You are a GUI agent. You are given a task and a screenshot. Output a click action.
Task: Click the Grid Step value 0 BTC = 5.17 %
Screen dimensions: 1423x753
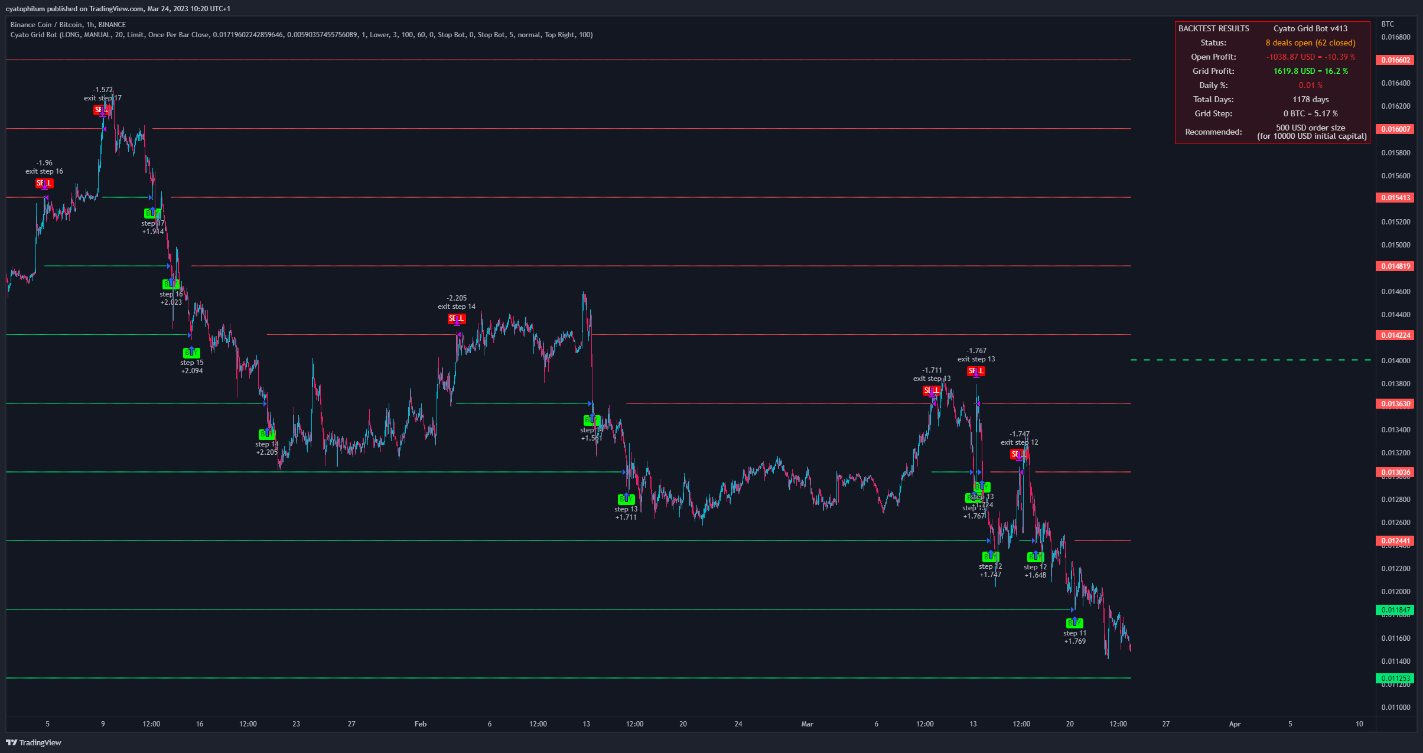1310,114
